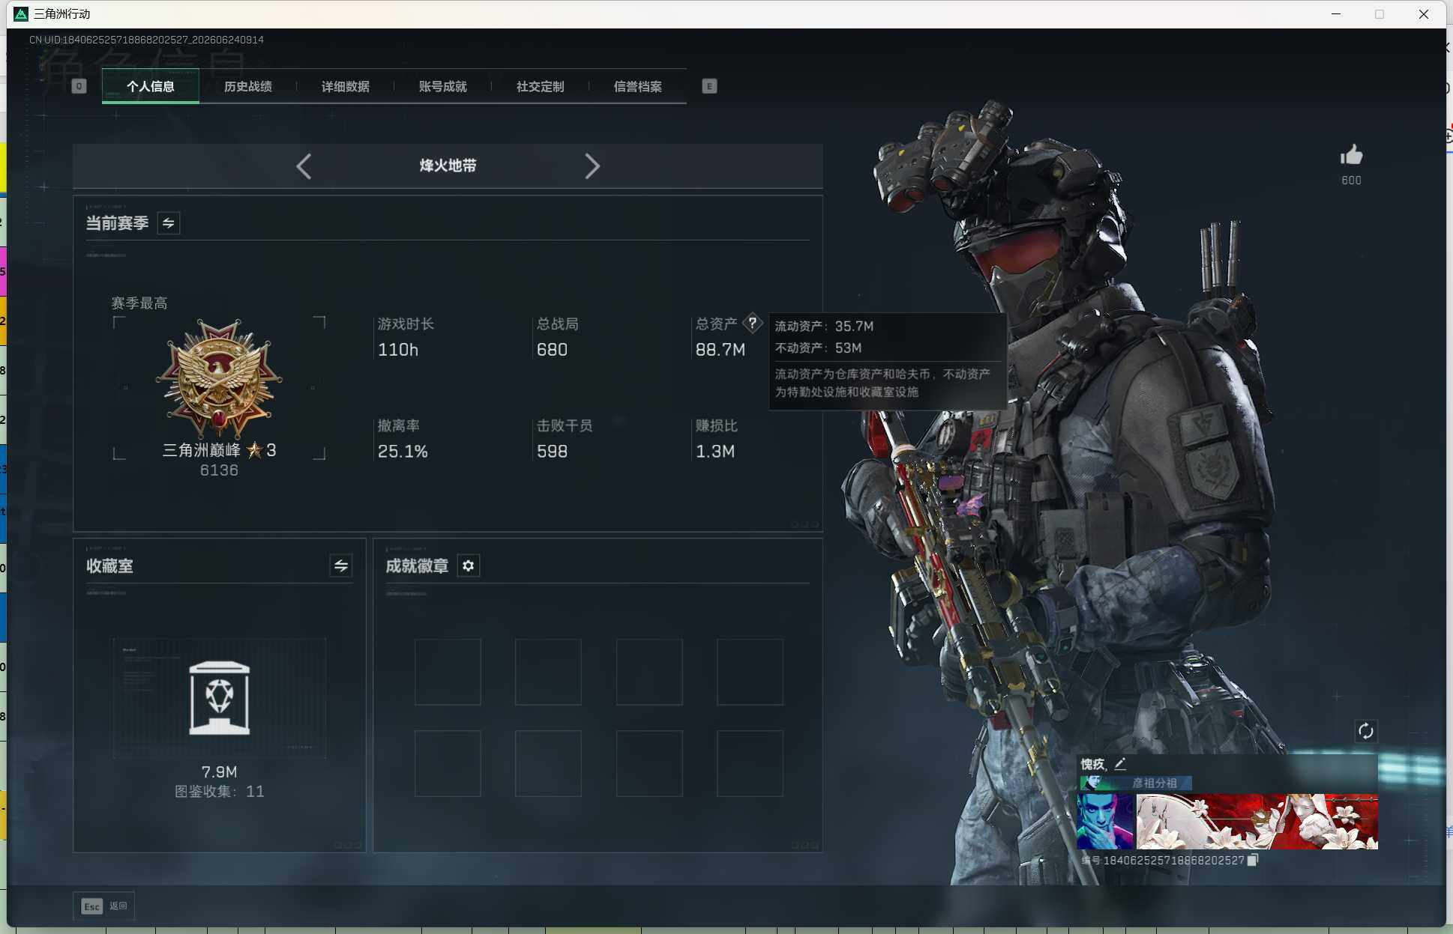
Task: Click the 赛季最高 label
Action: pyautogui.click(x=139, y=303)
